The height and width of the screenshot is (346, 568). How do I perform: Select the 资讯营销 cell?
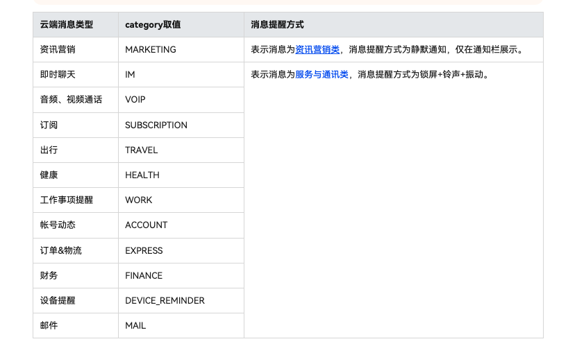(x=76, y=49)
